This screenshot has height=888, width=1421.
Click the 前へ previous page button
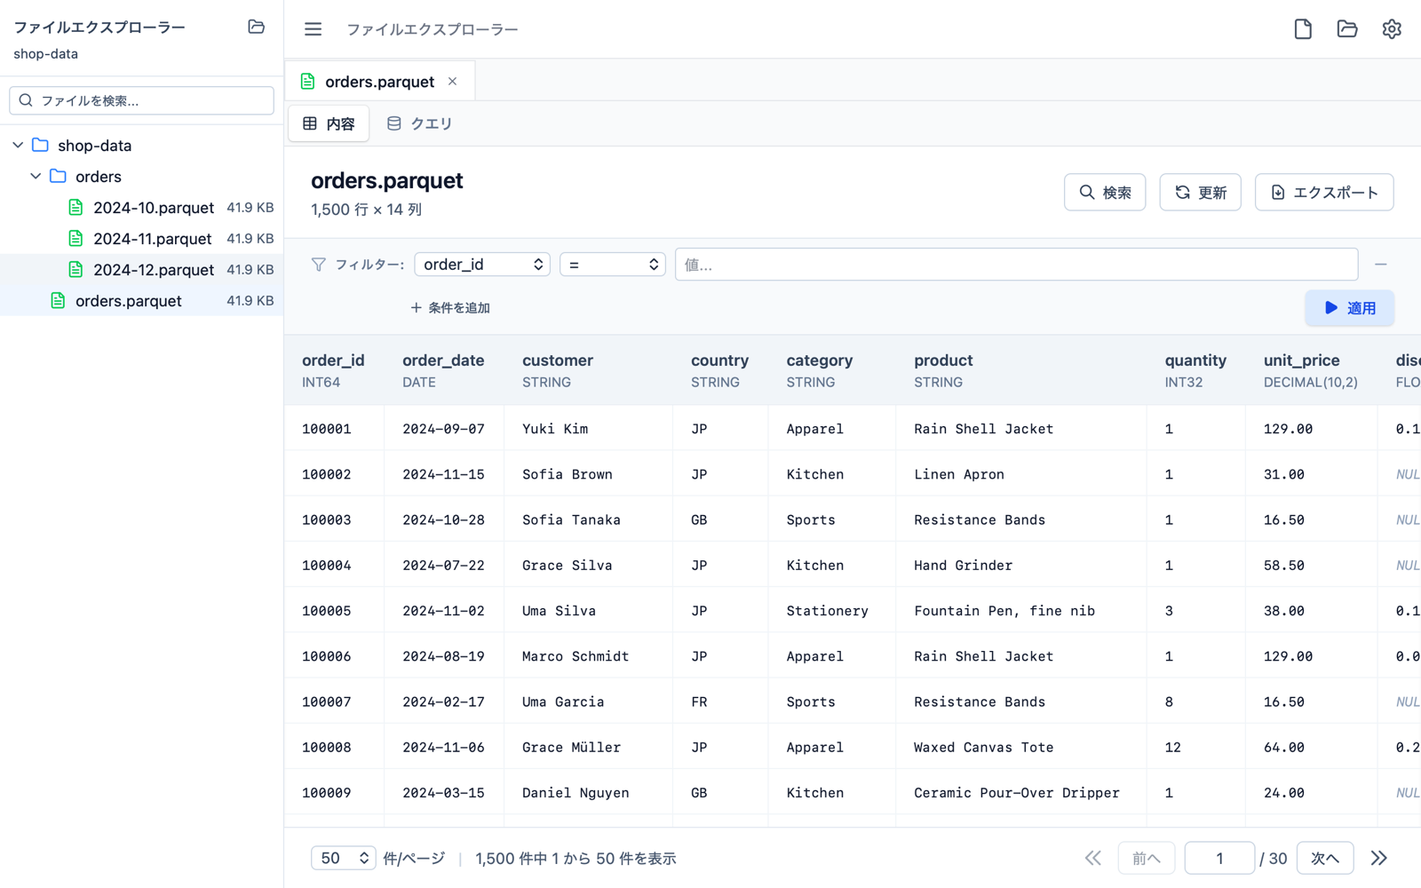click(x=1147, y=858)
